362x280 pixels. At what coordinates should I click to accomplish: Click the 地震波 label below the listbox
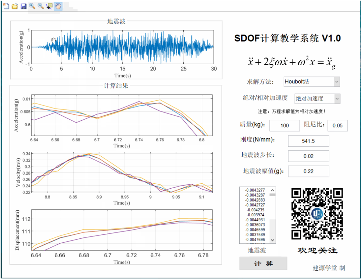click(x=257, y=250)
